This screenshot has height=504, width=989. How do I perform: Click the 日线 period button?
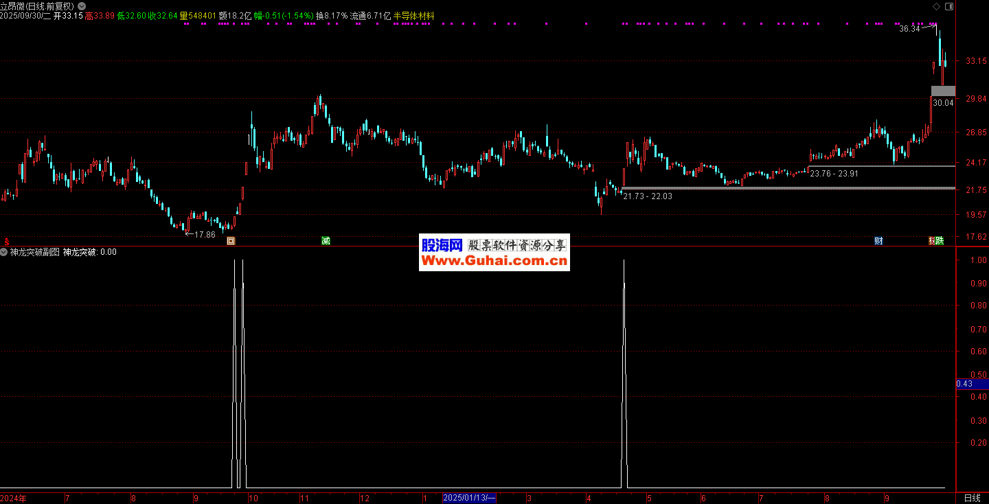point(972,498)
